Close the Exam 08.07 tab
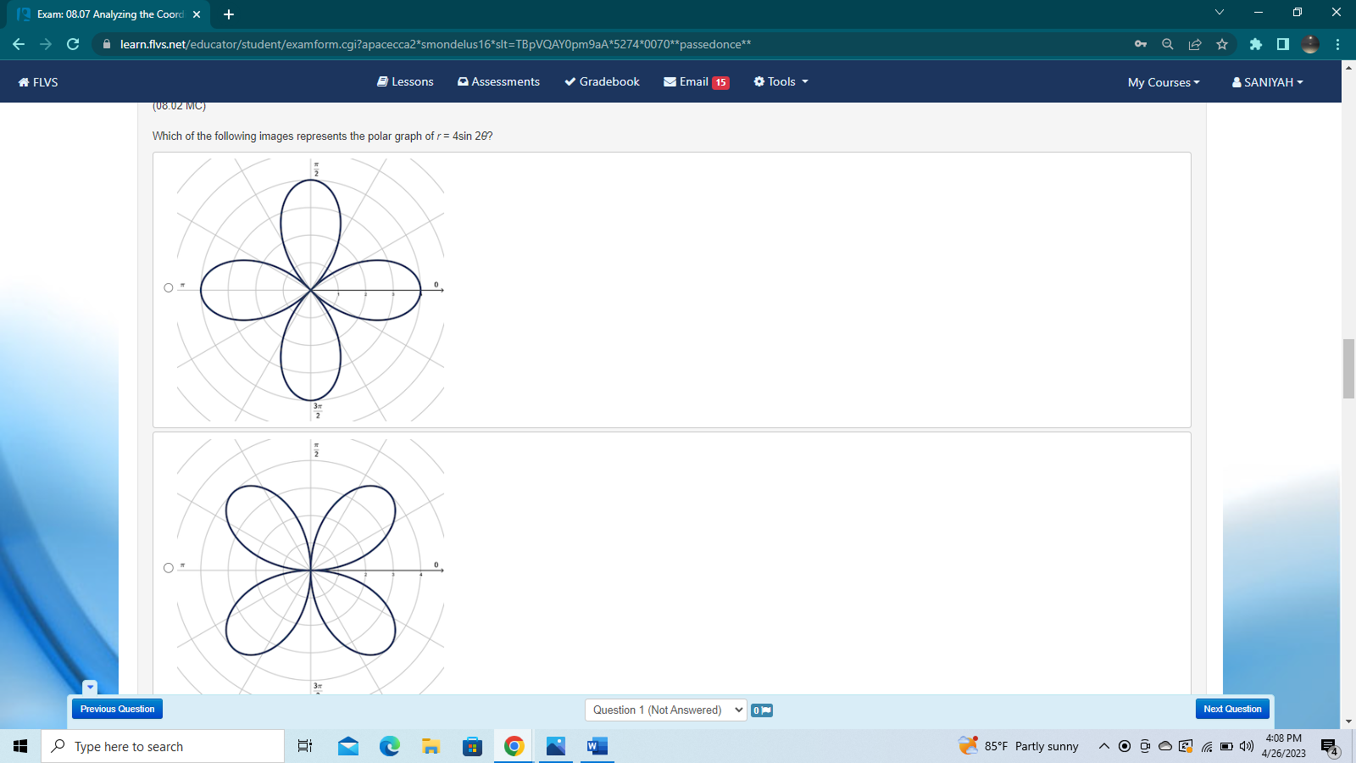 tap(197, 14)
